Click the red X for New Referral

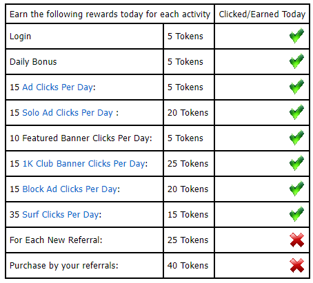pos(297,240)
